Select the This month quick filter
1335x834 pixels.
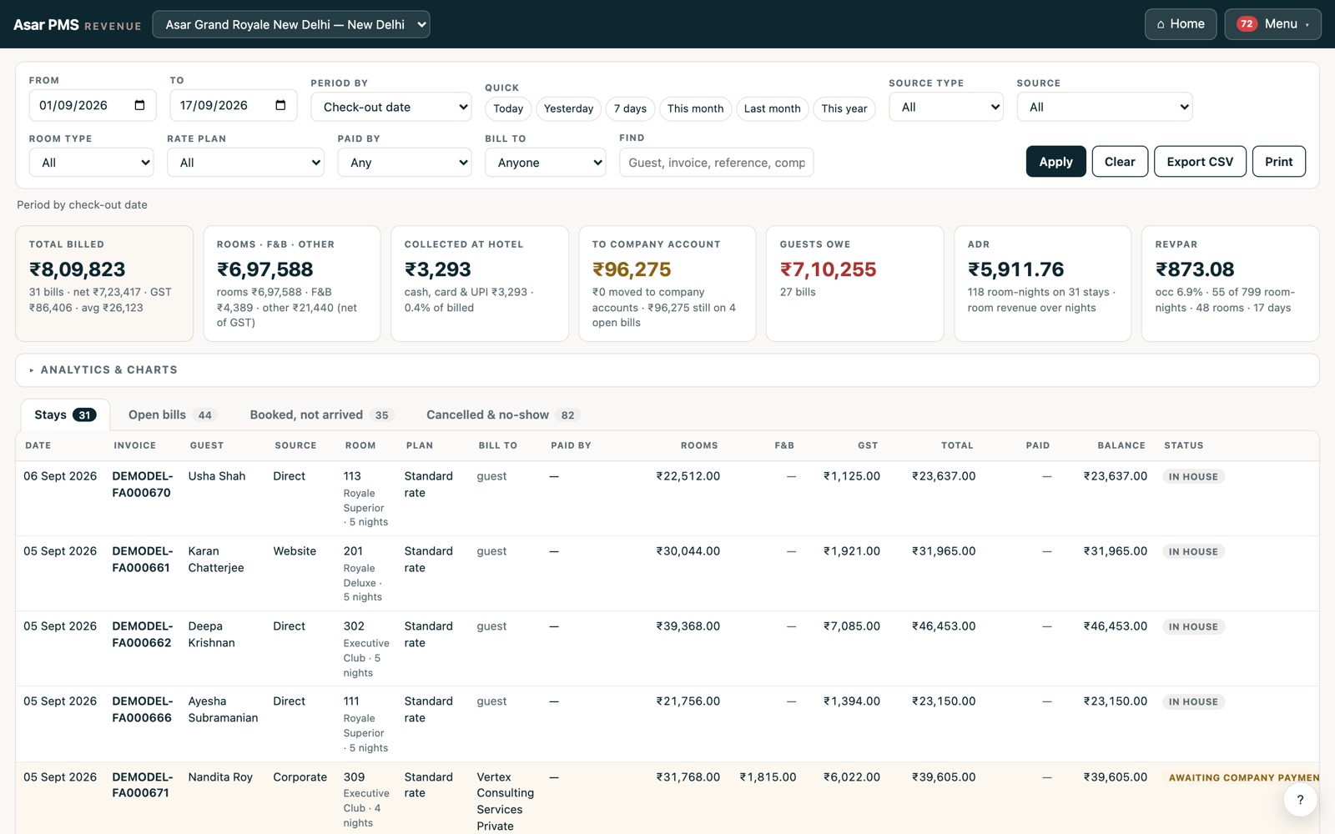pyautogui.click(x=695, y=108)
